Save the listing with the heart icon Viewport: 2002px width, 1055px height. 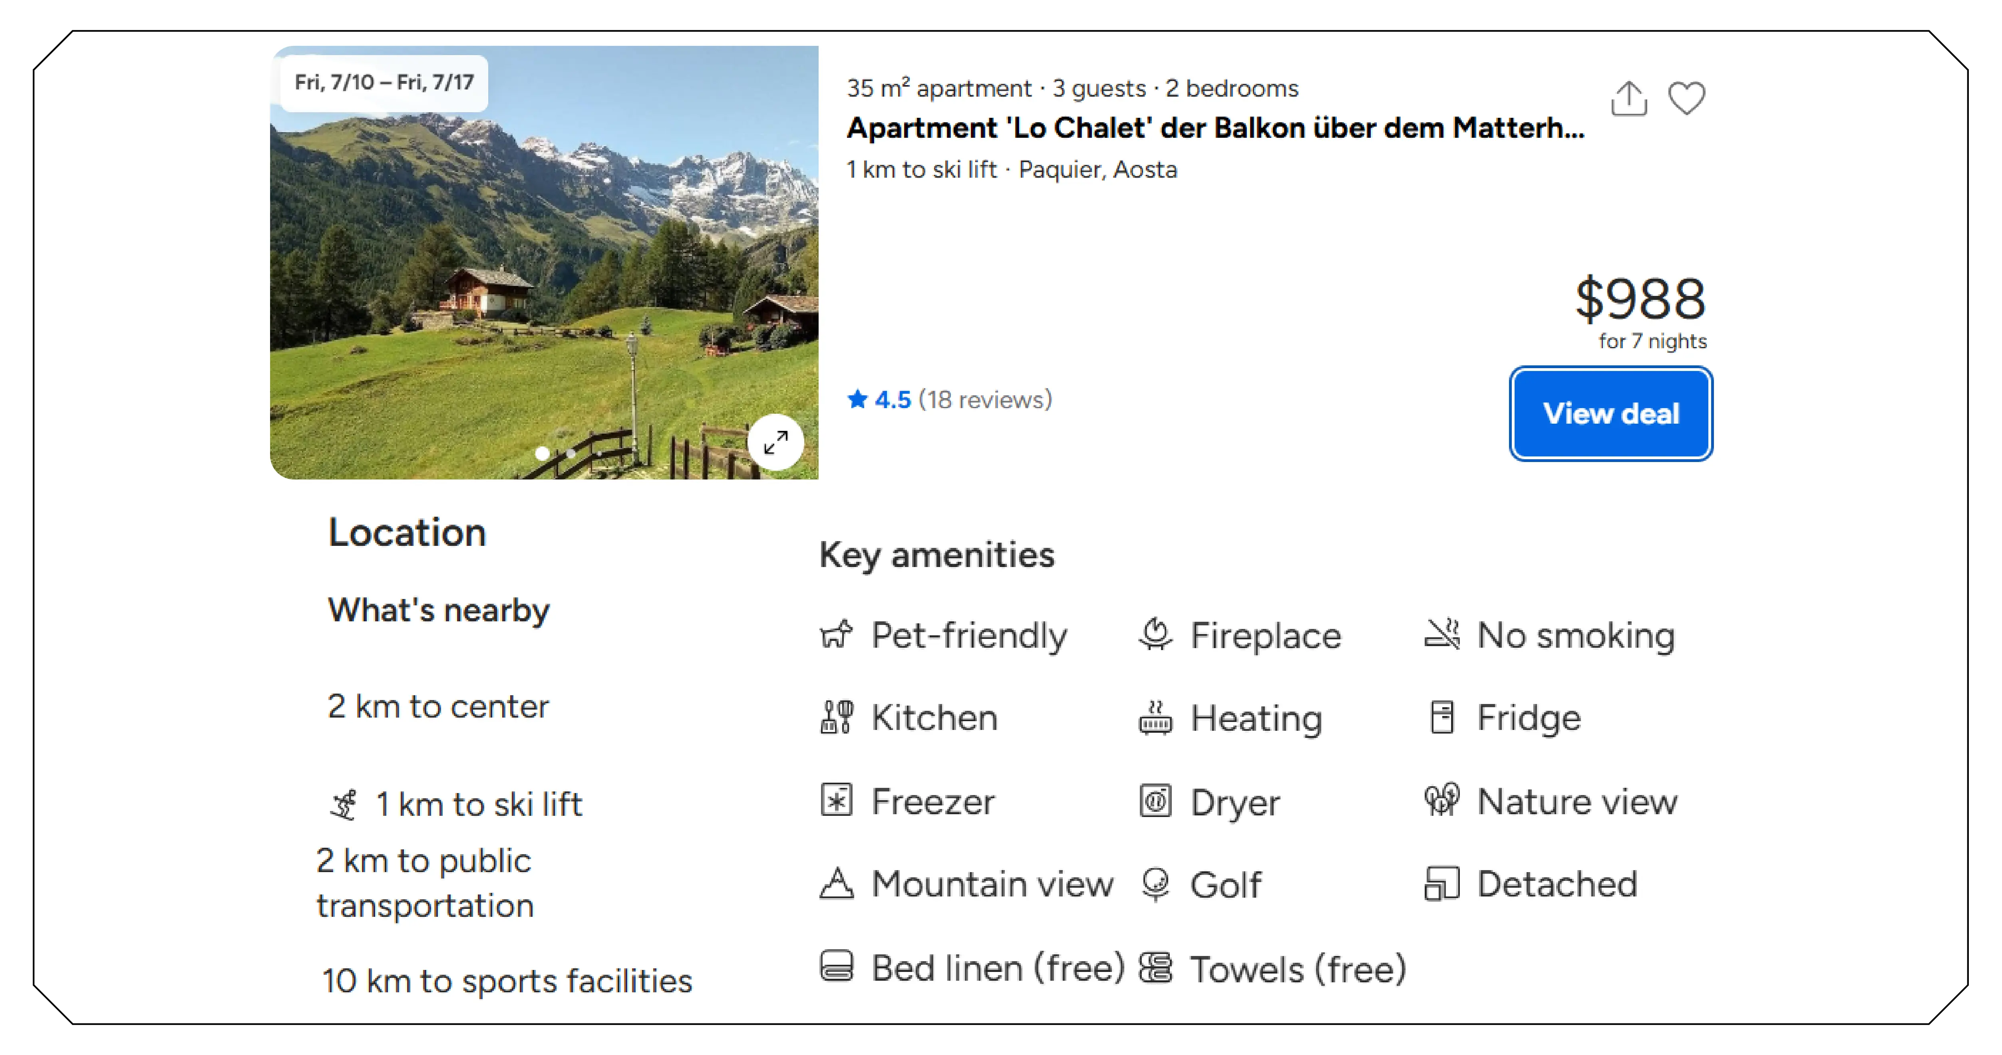click(1686, 99)
